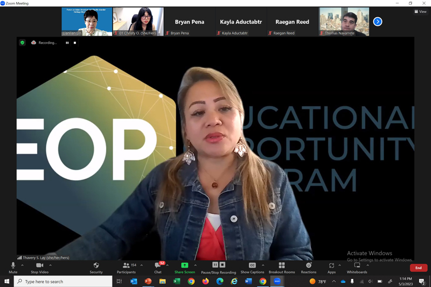The image size is (431, 287).
Task: Click the green encryption shield icon
Action: tap(23, 43)
